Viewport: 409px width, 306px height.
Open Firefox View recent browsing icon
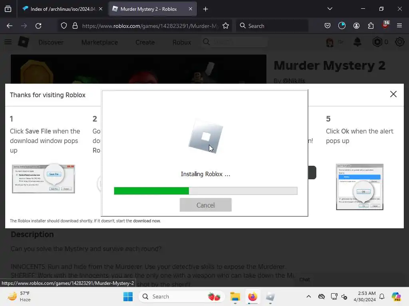pyautogui.click(x=8, y=9)
